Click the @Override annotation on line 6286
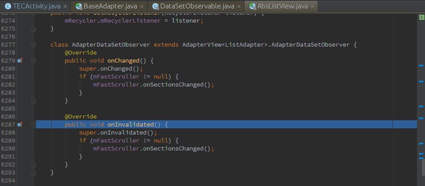 click(81, 117)
